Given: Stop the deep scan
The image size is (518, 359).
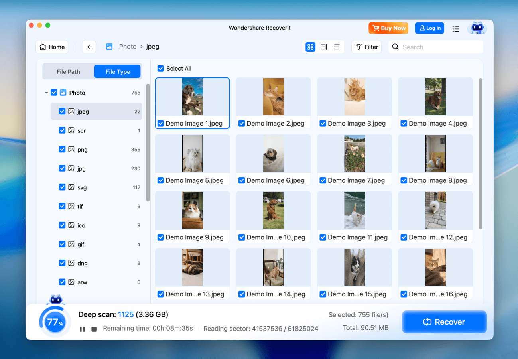Looking at the screenshot, I should click(94, 329).
